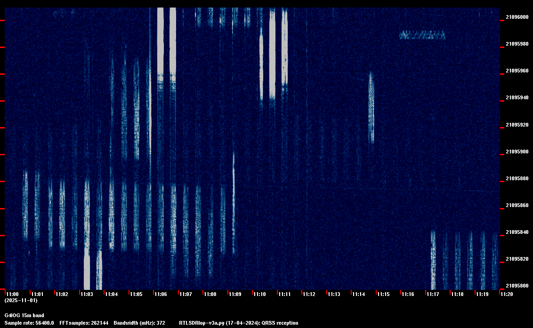Click the FFTsamples: 262144 text
Screen dimensions: 533x328
(x=84, y=323)
